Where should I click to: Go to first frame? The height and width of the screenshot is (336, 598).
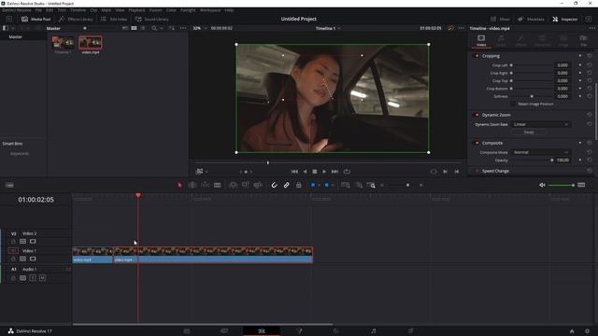click(294, 172)
